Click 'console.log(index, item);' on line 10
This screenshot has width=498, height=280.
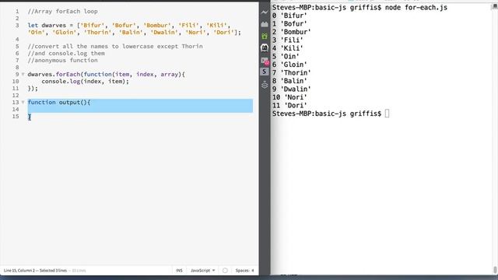point(85,81)
